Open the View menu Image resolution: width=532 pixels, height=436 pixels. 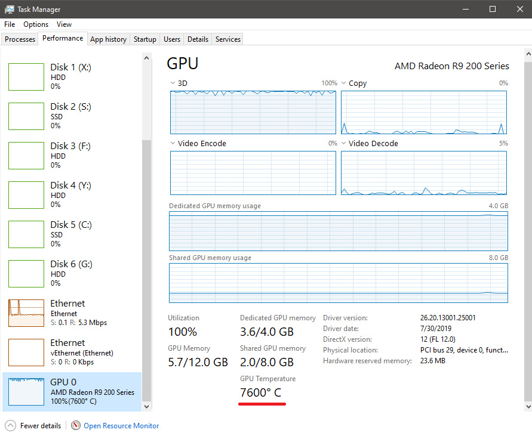pos(64,24)
